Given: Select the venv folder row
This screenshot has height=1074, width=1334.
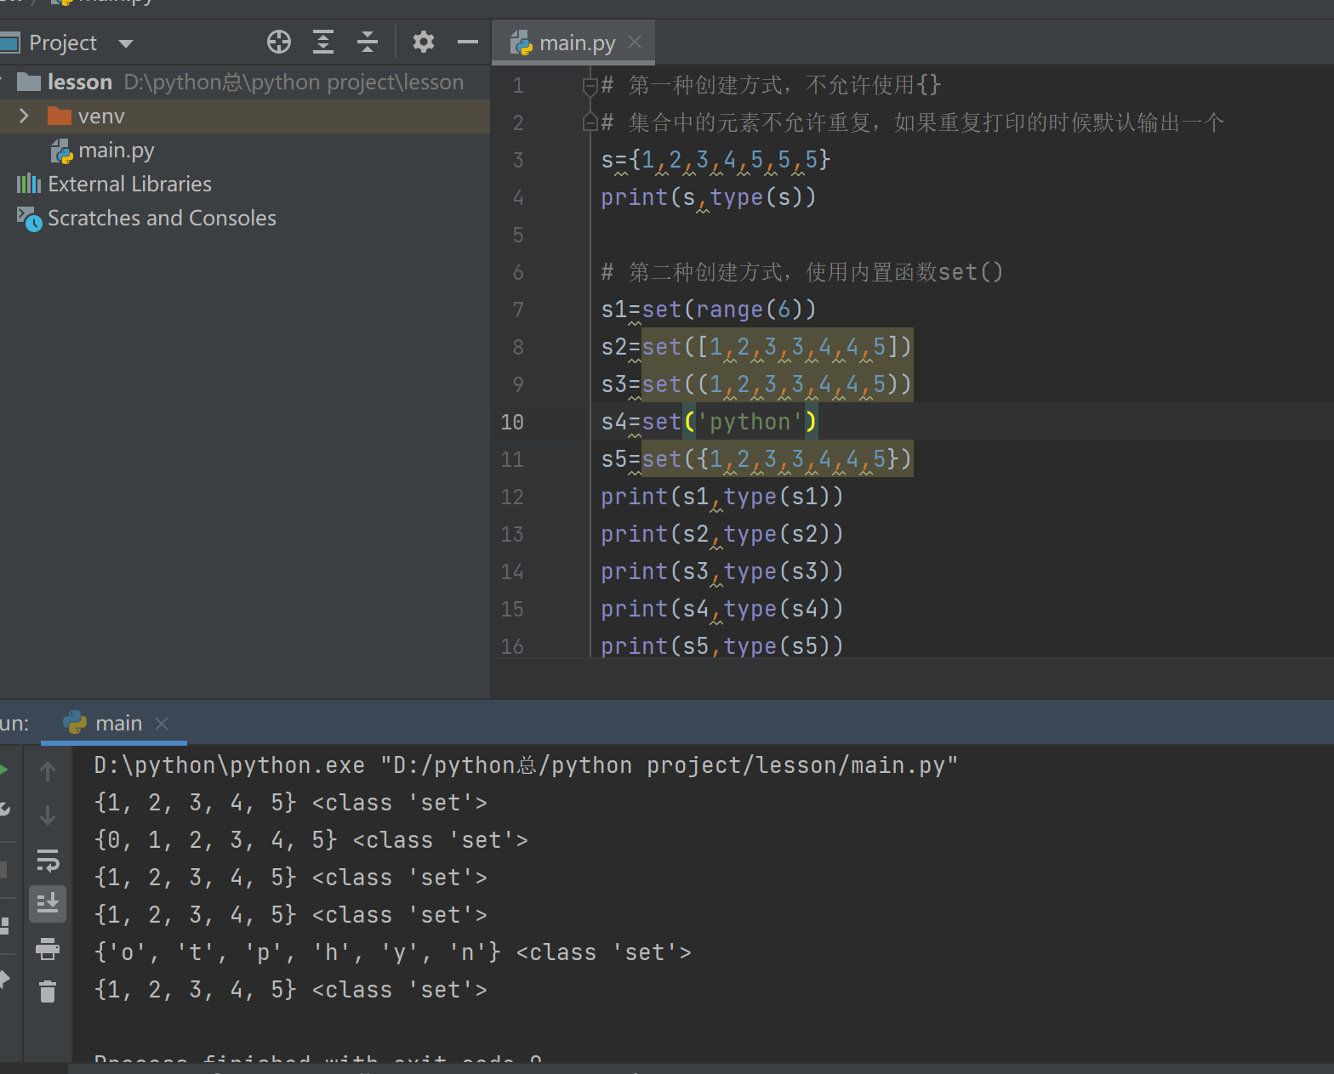Looking at the screenshot, I should point(245,116).
